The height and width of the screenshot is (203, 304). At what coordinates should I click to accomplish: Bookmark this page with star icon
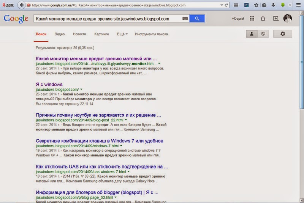click(x=256, y=5)
